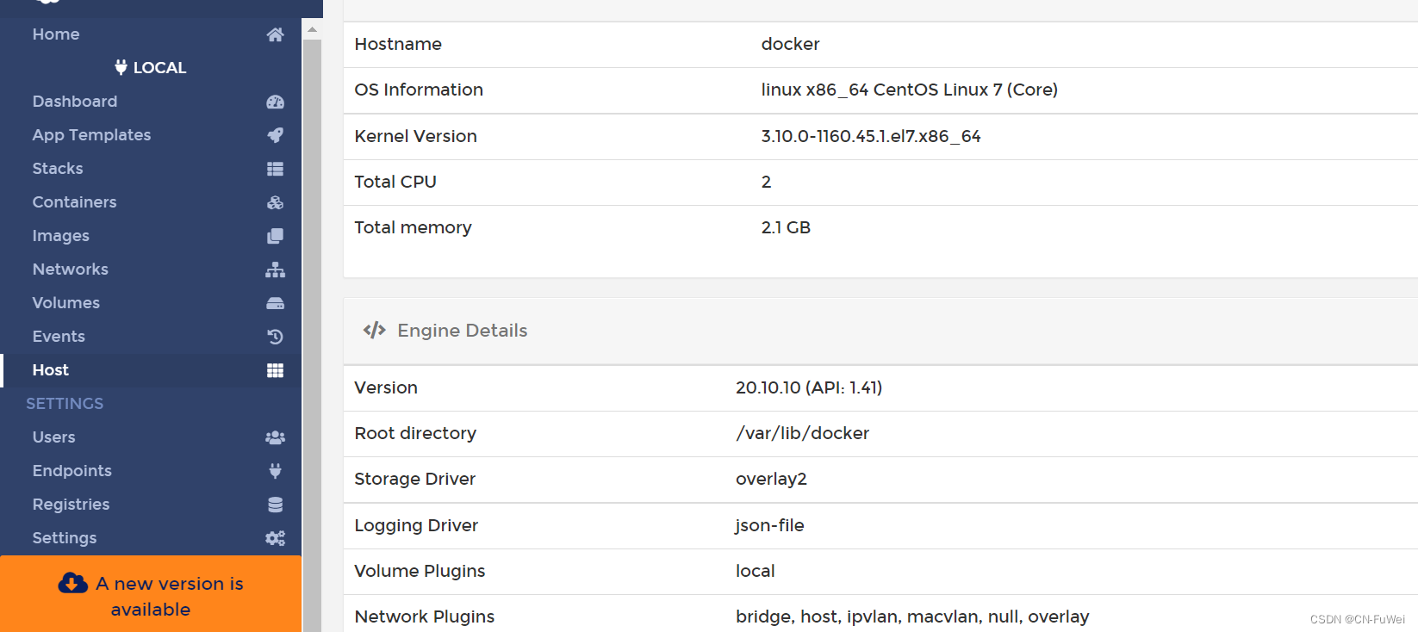Viewport: 1418px width, 632px height.
Task: Click the Settings gears icon
Action: tap(275, 538)
